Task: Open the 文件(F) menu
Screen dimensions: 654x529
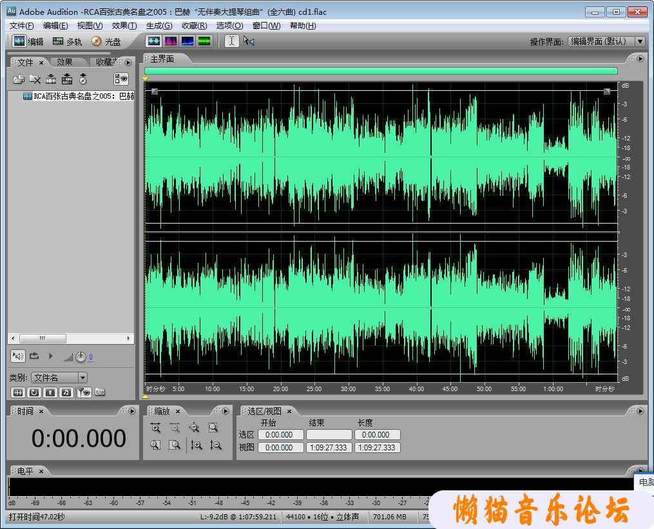Action: click(x=22, y=26)
